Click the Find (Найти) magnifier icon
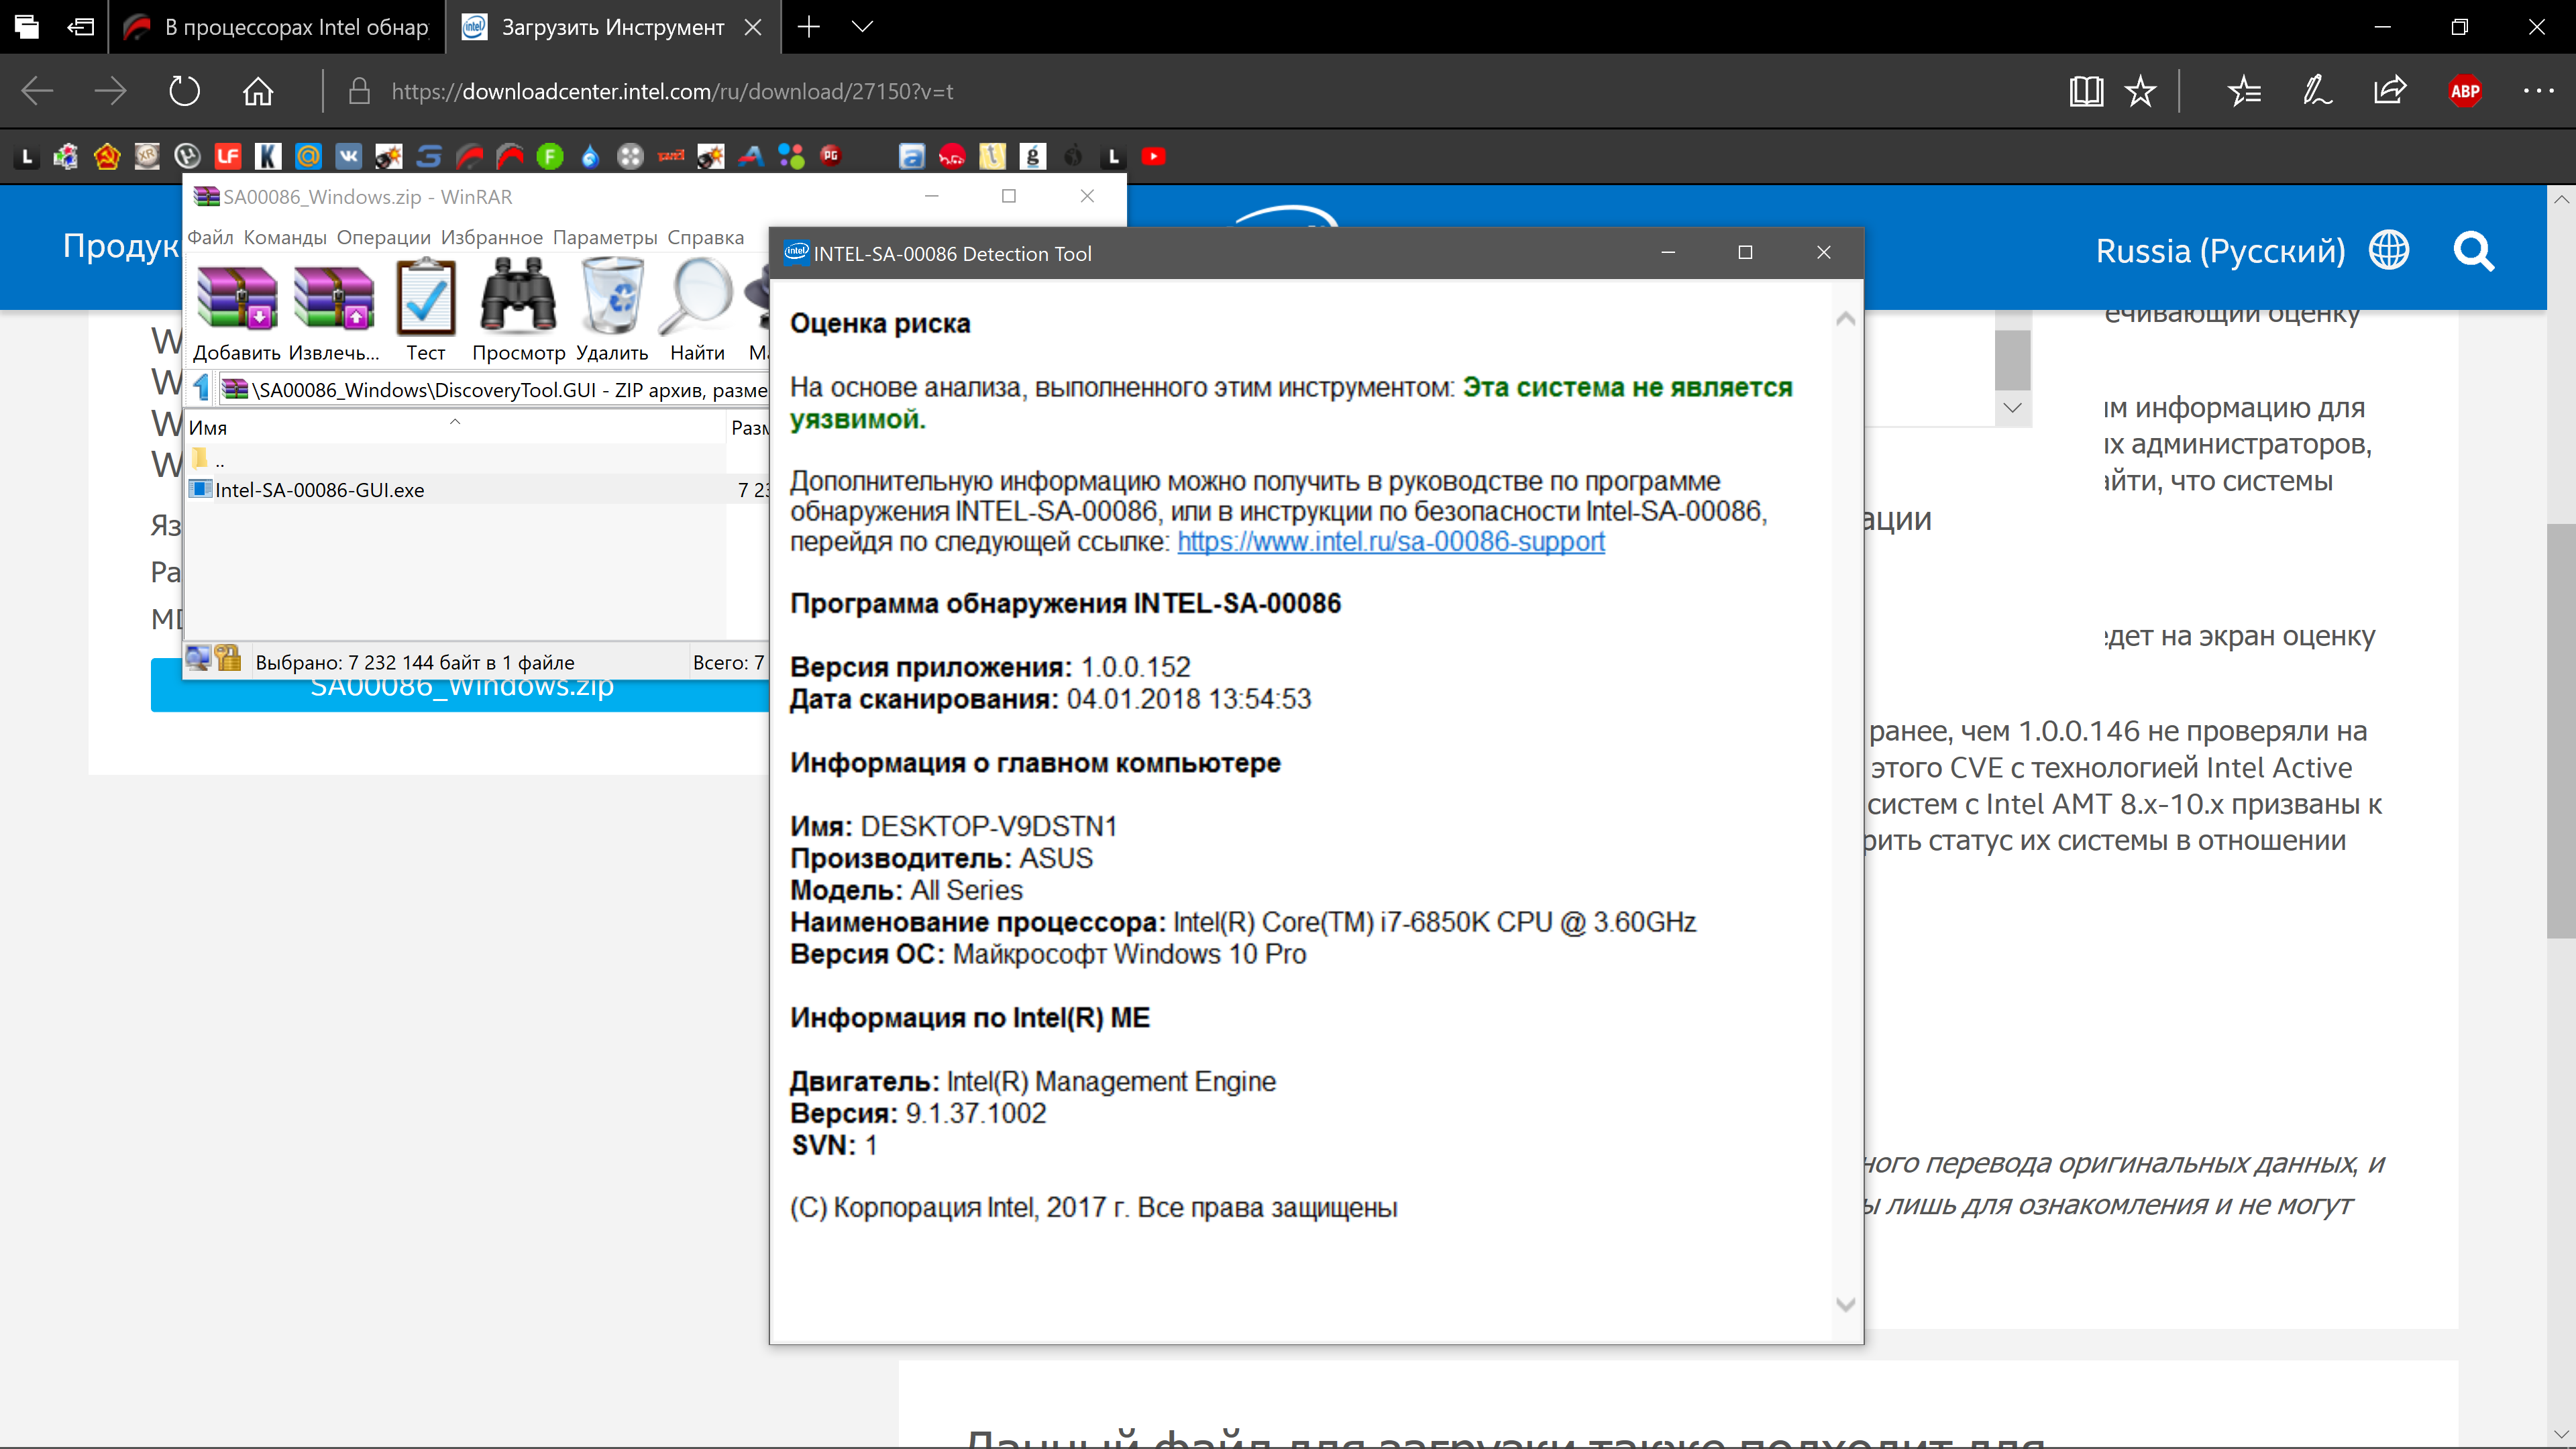 (x=697, y=299)
